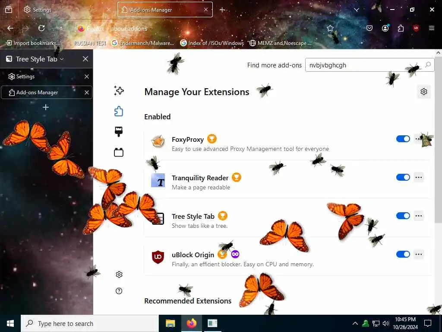This screenshot has height=332, width=442.
Task: Open File Explorer from the taskbar
Action: (x=170, y=323)
